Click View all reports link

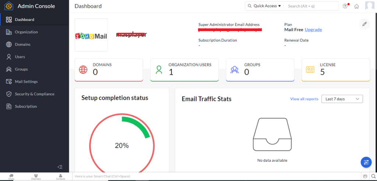304,99
